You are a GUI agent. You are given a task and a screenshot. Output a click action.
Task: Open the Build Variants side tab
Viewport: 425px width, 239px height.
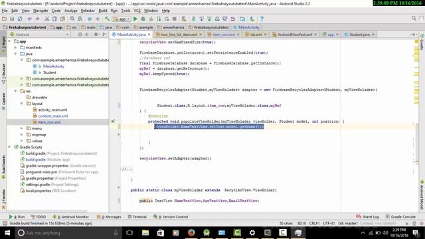coord(3,167)
